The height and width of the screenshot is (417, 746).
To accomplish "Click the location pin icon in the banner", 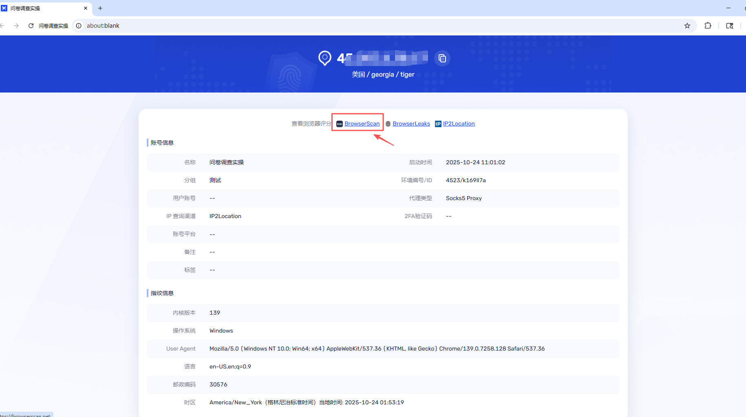I will click(325, 58).
